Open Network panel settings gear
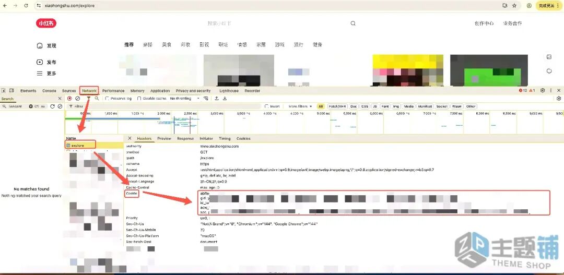 coord(559,98)
